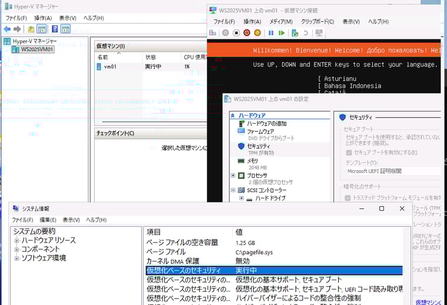Select WS2025VM01 server in Hyper-V tree
The image size is (447, 305).
tap(37, 49)
